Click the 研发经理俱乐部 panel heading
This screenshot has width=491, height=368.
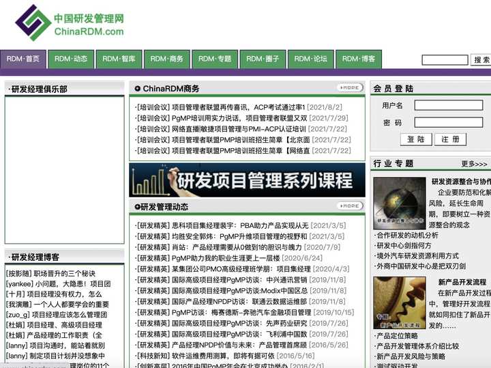pos(38,89)
